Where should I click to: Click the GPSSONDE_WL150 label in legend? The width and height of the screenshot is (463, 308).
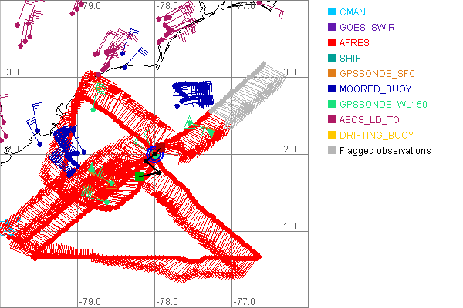click(x=384, y=105)
